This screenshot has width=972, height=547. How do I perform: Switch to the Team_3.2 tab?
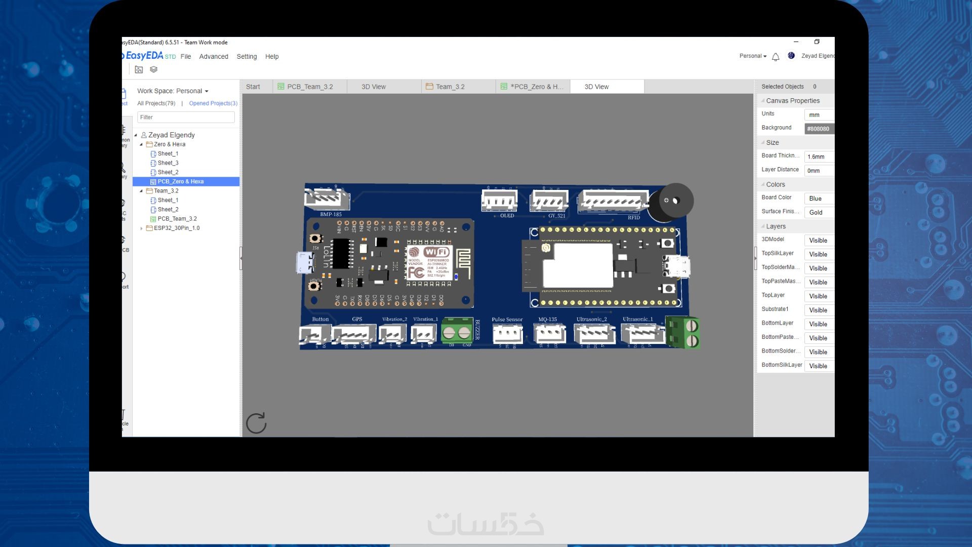(x=450, y=87)
